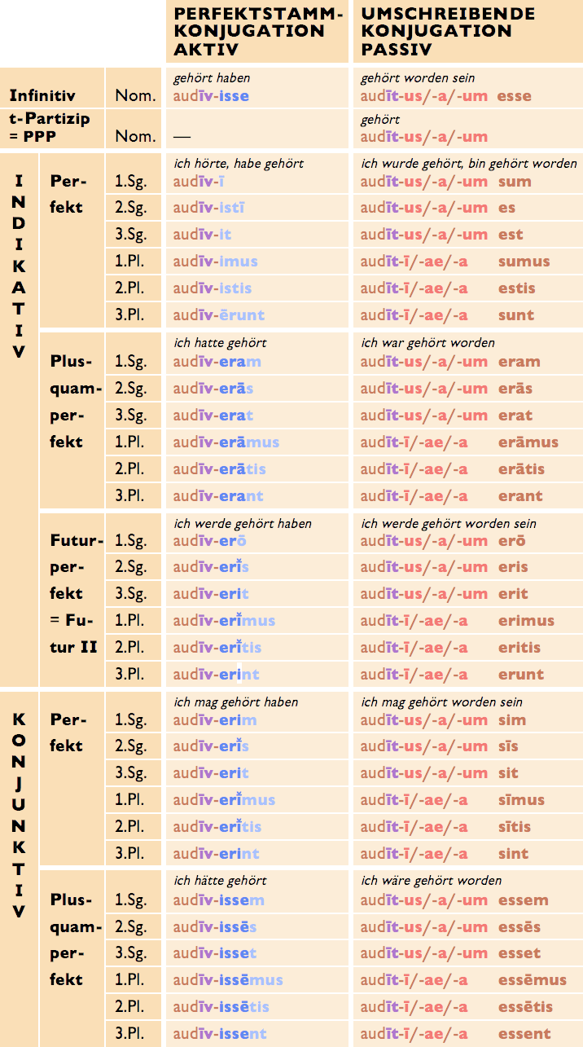Click the Konjunktiv Plusquamperfekt form audīv-issem
This screenshot has width=583, height=1047.
(218, 900)
